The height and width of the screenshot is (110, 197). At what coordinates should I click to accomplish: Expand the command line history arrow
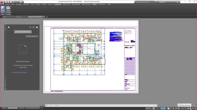[x=157, y=105]
